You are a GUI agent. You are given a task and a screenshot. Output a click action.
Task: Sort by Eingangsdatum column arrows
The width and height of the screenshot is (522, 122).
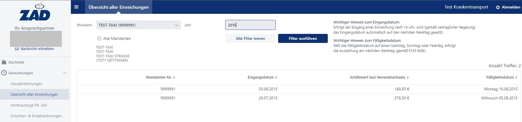276,77
